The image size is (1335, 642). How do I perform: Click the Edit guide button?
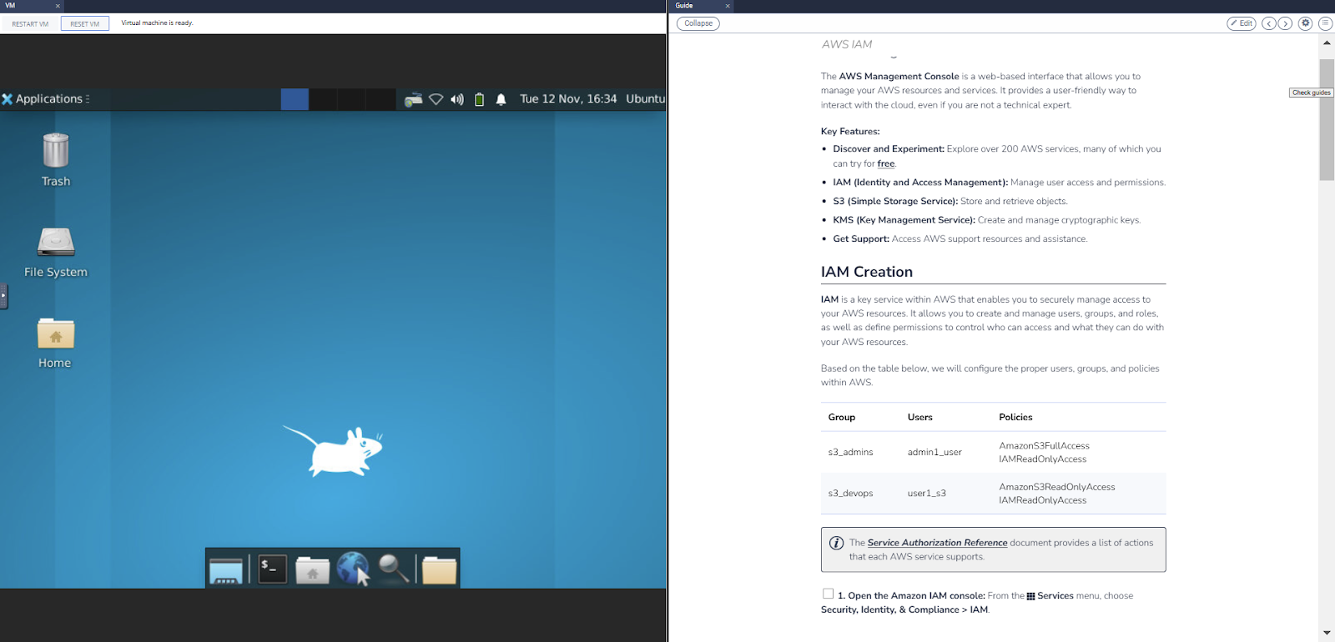(1241, 23)
